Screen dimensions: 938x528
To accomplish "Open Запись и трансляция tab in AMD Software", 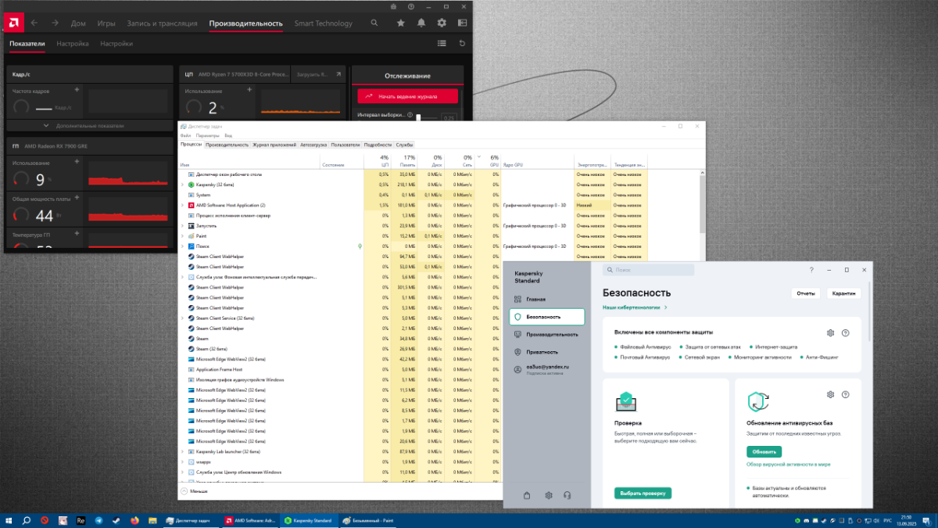I will tap(163, 23).
